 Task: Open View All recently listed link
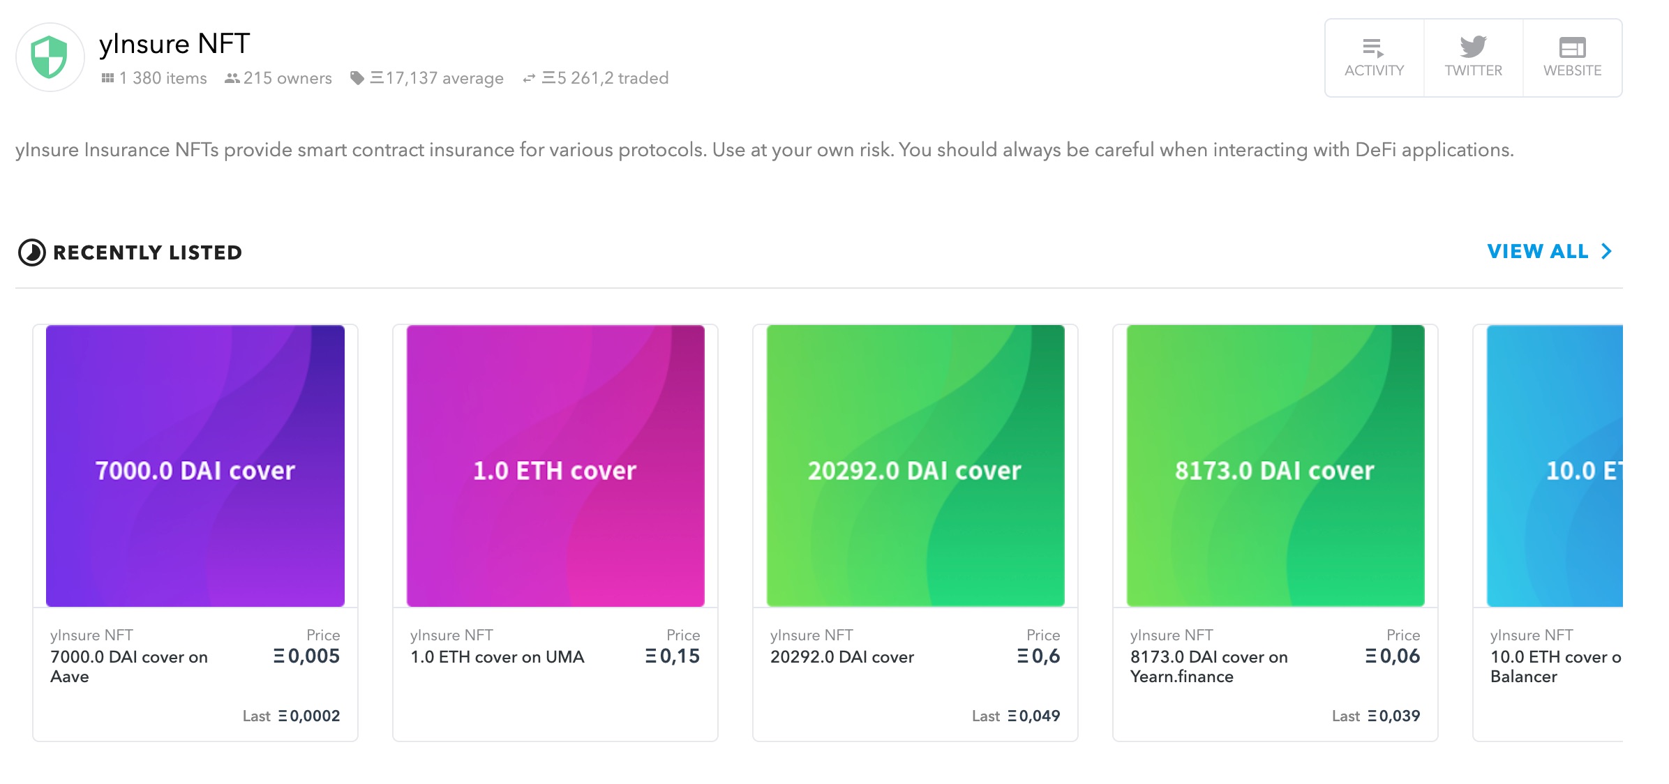[x=1537, y=251]
